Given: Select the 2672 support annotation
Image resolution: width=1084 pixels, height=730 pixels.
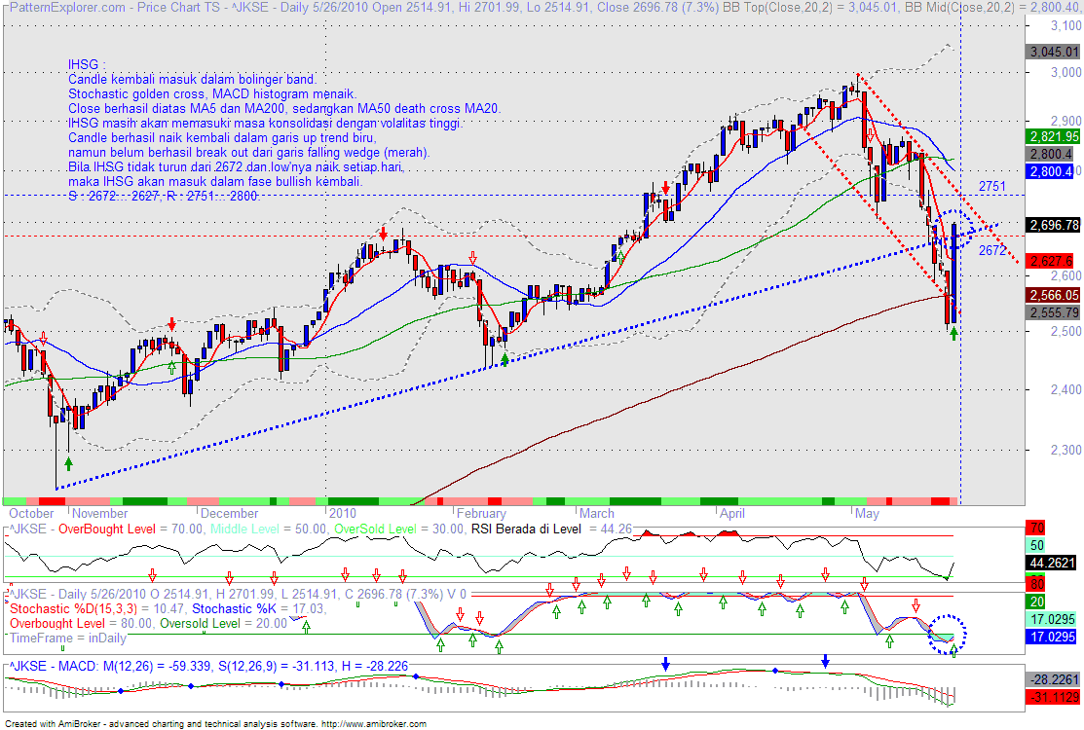Looking at the screenshot, I should [991, 251].
